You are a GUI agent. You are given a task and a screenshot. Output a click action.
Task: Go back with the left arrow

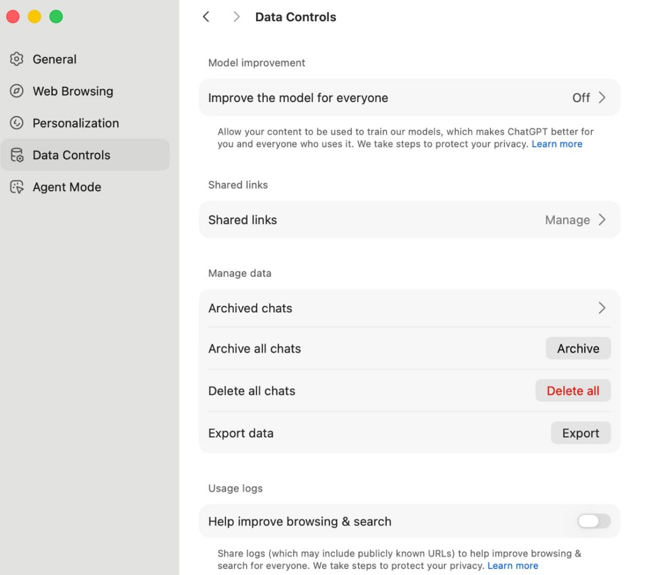tap(206, 17)
